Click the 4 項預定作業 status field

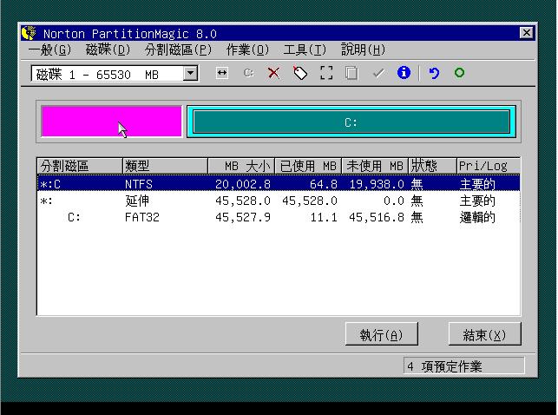point(464,366)
